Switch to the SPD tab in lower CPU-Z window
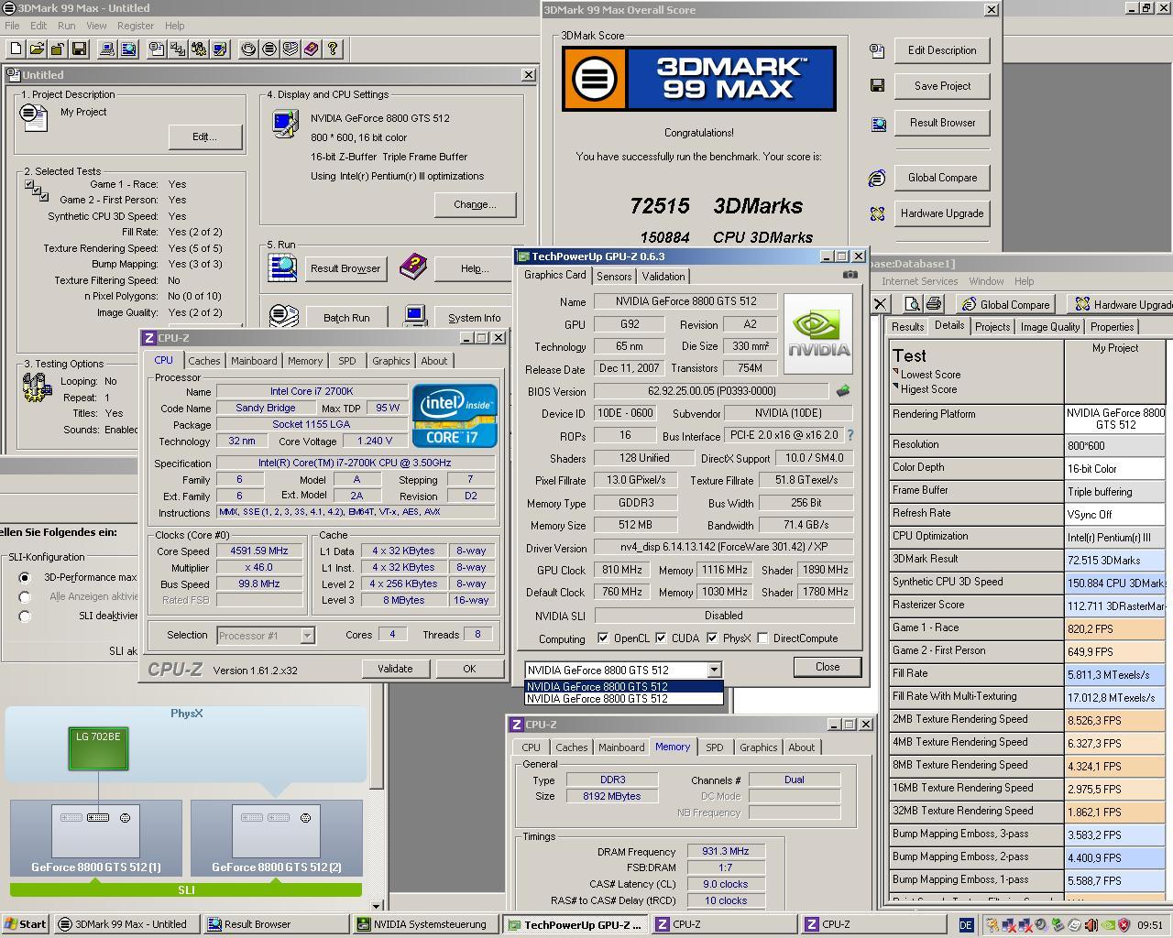The image size is (1173, 938). (x=714, y=747)
